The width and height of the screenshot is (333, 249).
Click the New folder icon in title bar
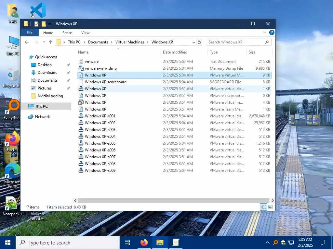coord(44,24)
